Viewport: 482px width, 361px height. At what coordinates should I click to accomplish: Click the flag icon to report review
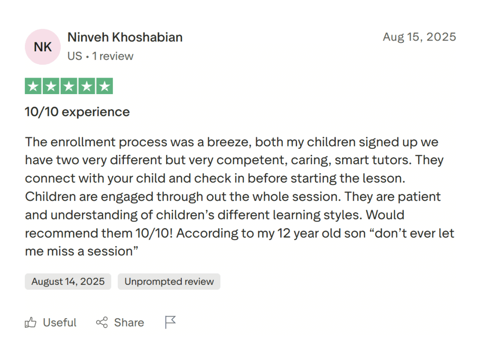(170, 322)
